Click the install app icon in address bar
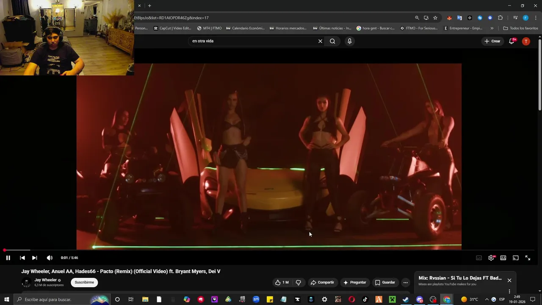Image resolution: width=542 pixels, height=305 pixels. [426, 18]
